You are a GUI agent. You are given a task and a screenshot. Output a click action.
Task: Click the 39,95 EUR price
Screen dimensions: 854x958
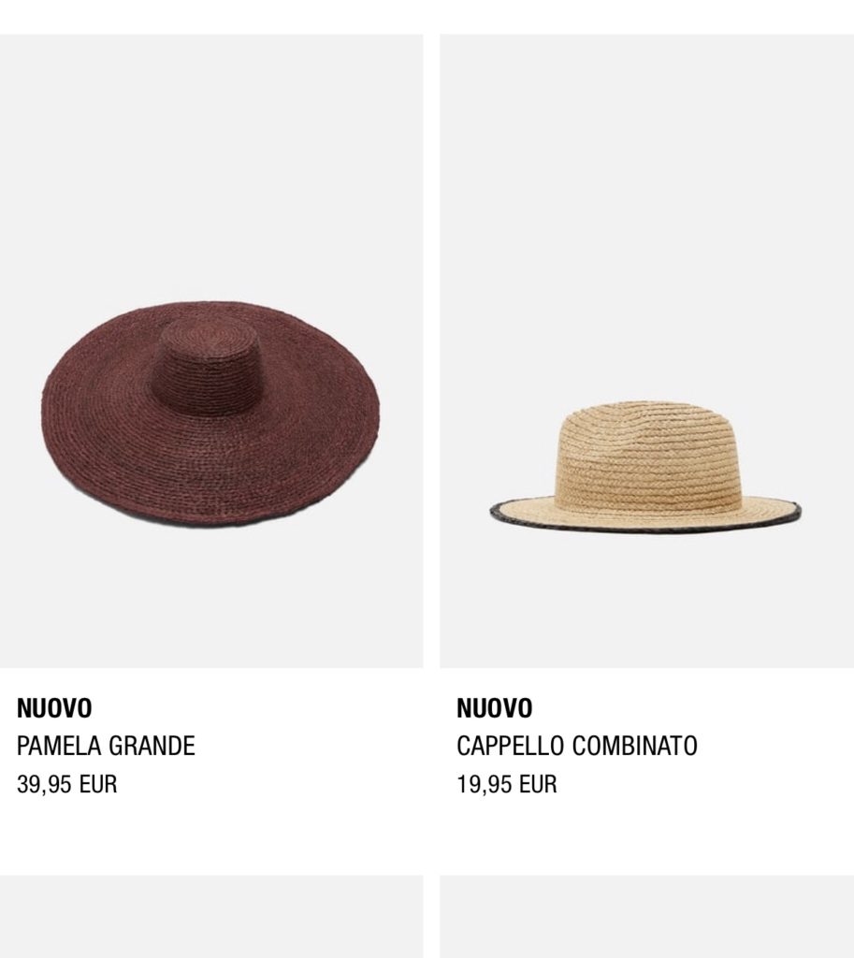click(66, 784)
